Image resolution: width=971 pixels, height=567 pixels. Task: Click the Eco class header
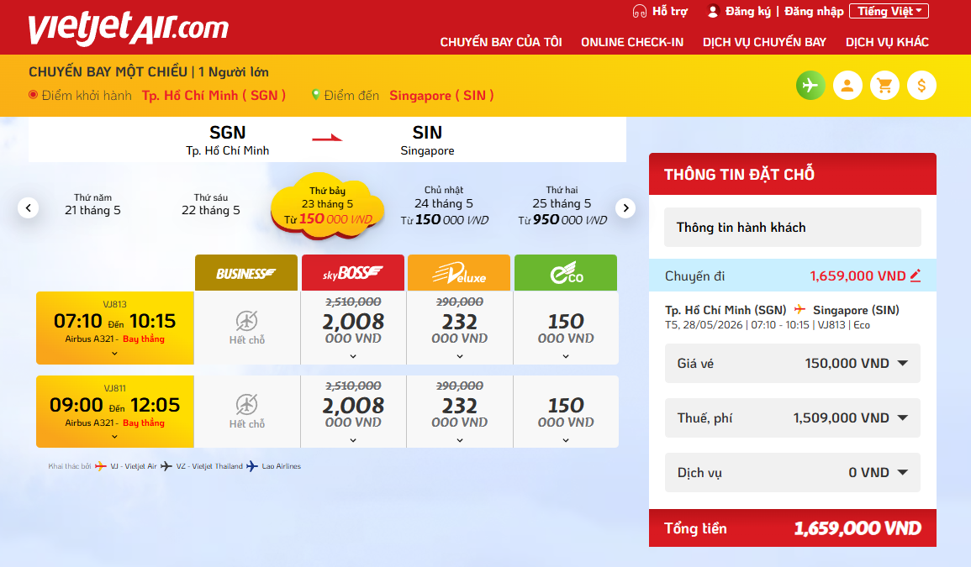566,272
